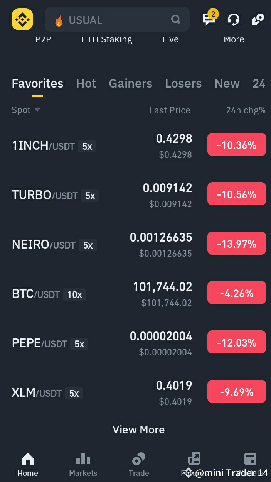
Task: Tap the search magnifier icon
Action: pos(175,19)
